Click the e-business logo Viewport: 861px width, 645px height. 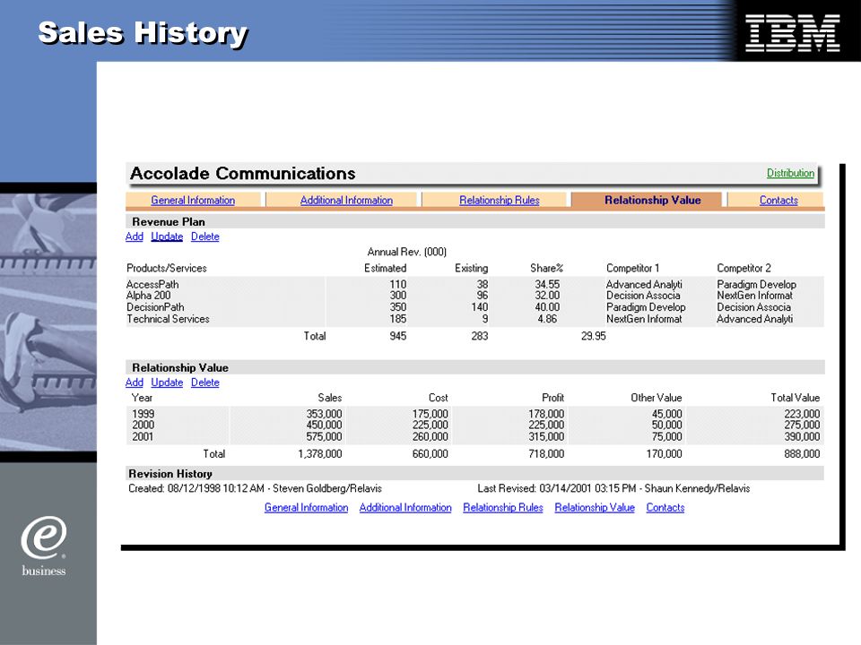(44, 546)
